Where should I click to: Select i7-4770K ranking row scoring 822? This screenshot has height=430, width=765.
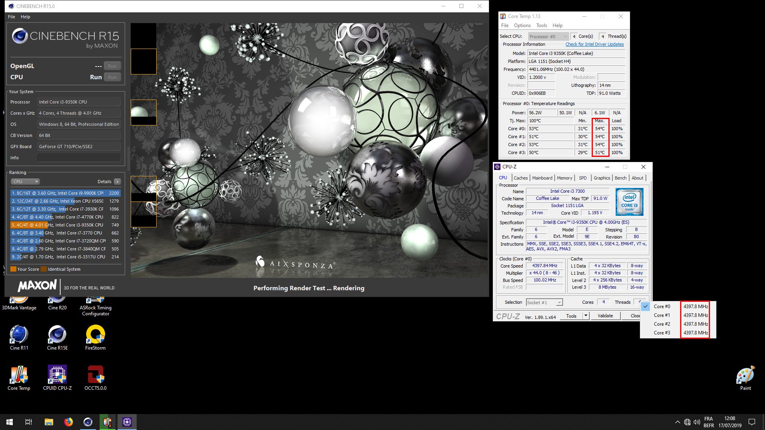tap(65, 217)
